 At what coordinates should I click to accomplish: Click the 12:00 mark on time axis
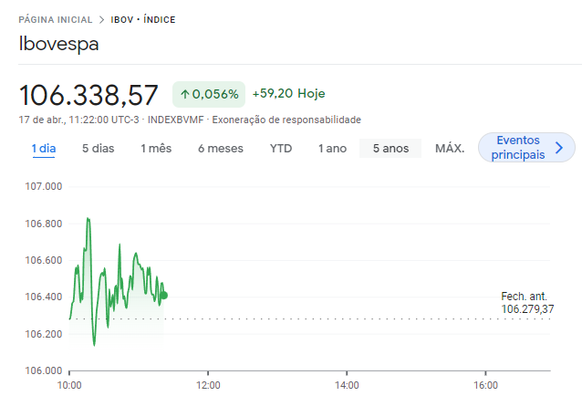click(208, 385)
